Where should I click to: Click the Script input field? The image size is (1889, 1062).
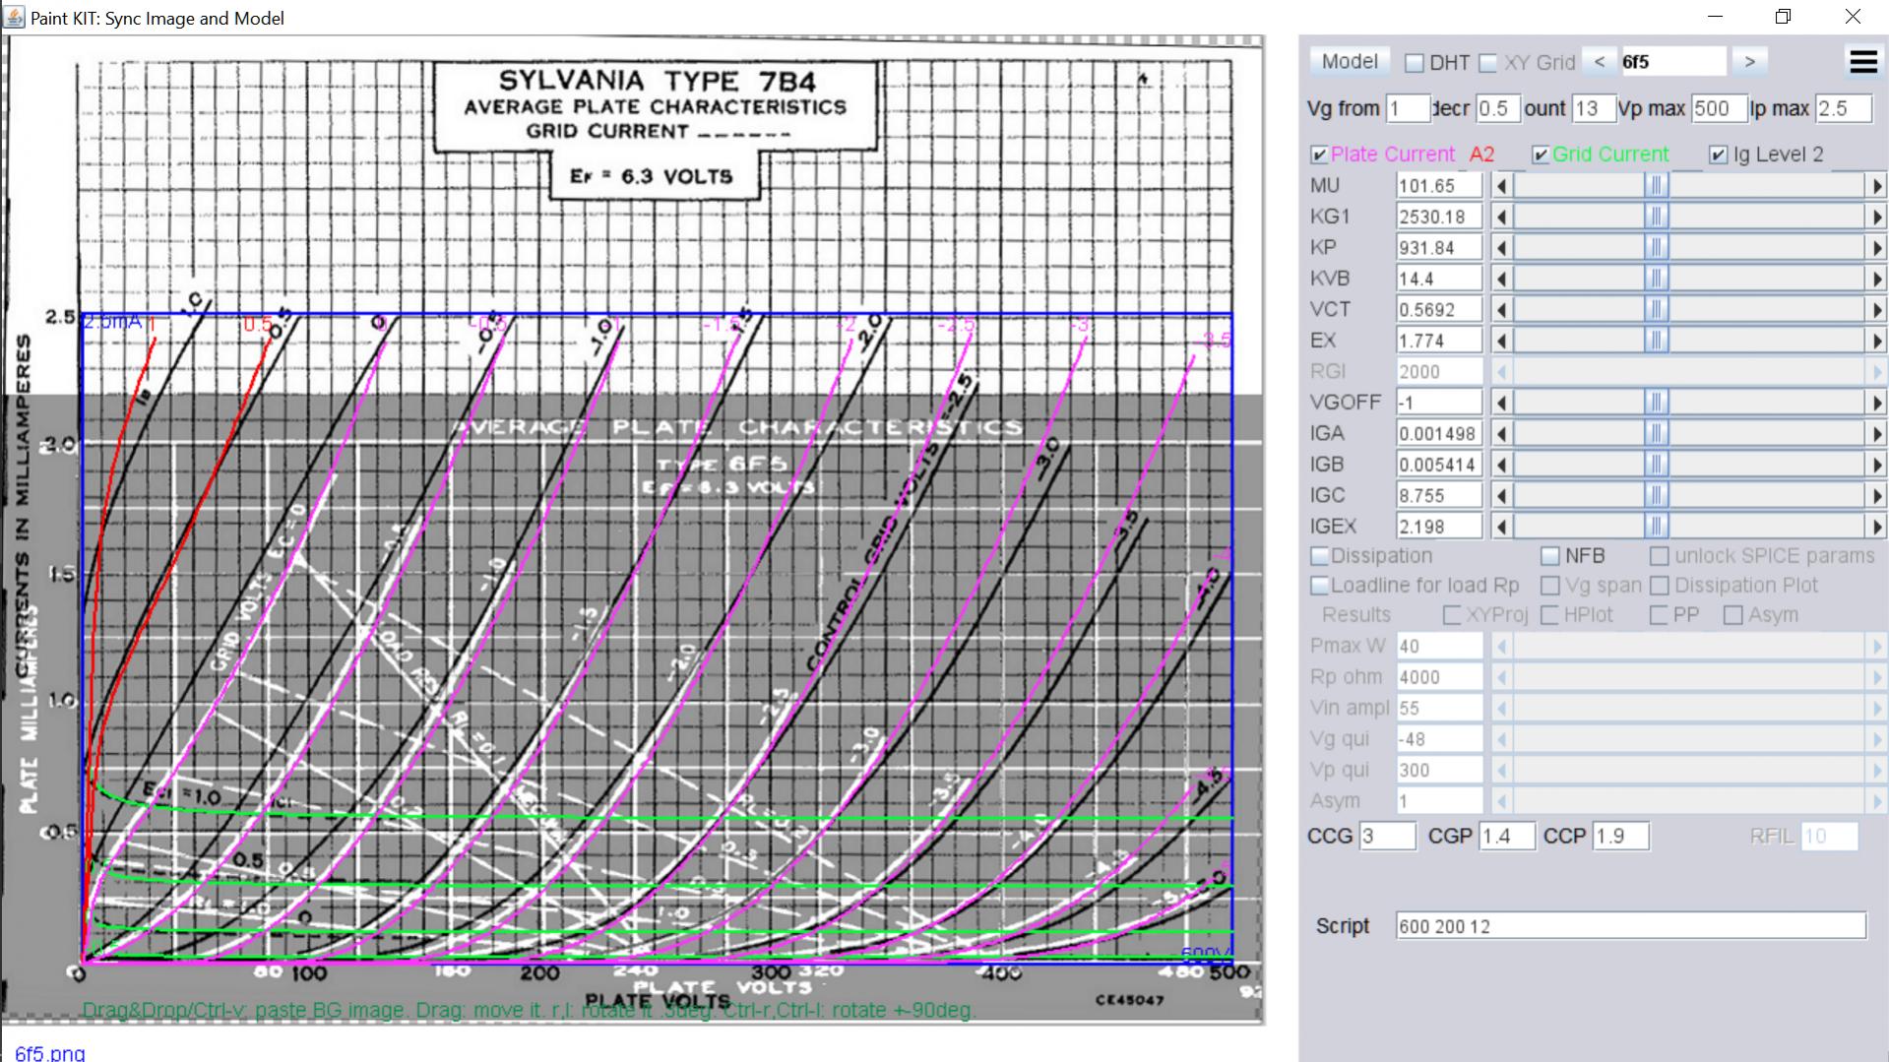click(x=1631, y=926)
